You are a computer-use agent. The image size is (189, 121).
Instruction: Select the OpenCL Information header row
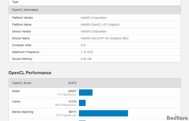94,10
